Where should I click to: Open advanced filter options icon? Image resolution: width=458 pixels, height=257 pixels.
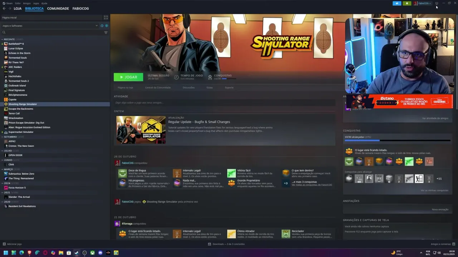point(106,32)
